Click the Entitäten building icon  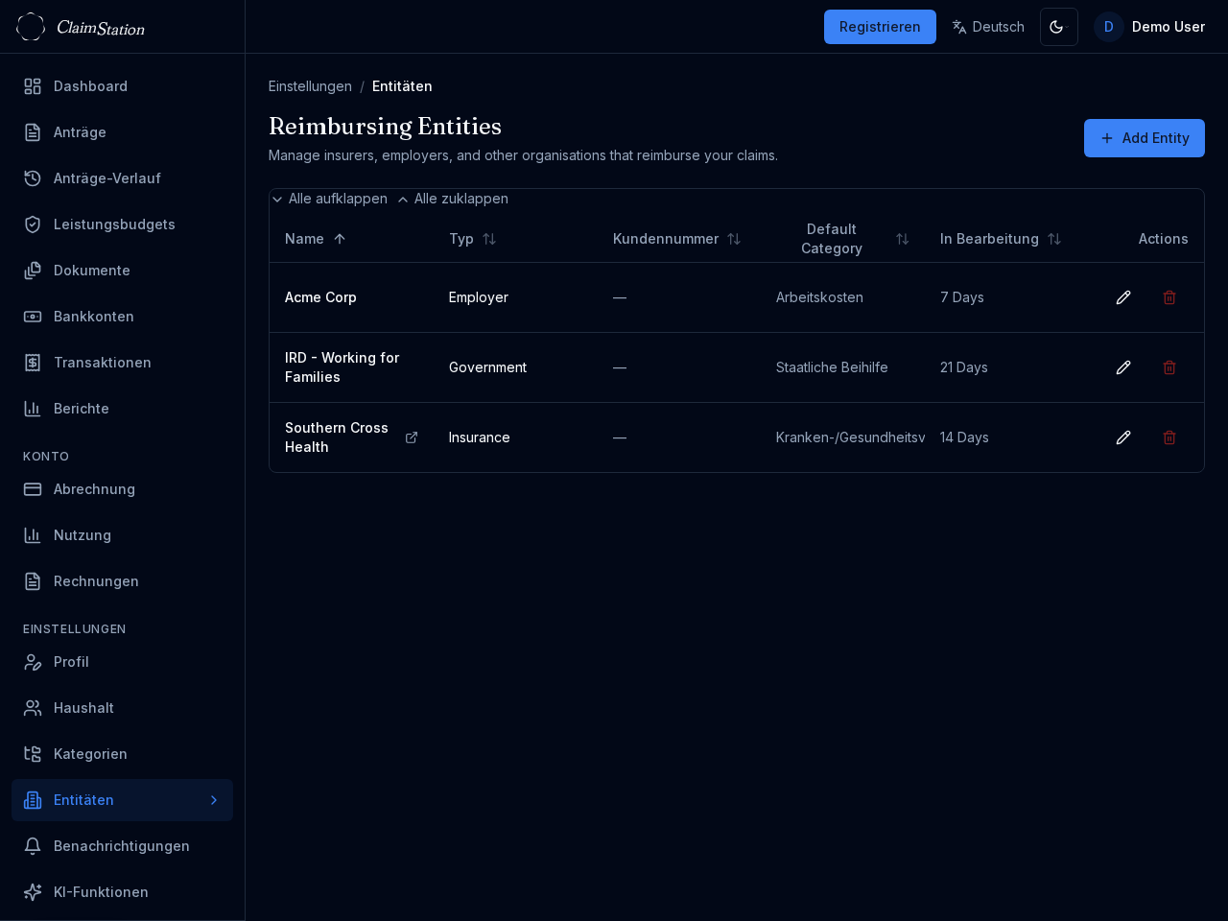(33, 800)
